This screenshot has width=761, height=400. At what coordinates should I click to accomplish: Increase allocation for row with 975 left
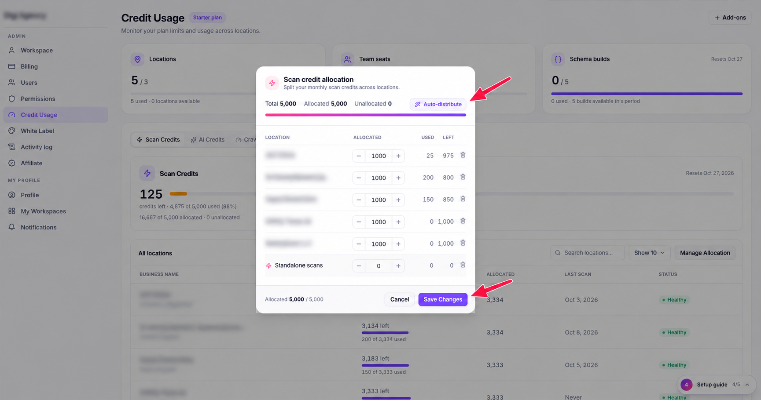pyautogui.click(x=398, y=156)
